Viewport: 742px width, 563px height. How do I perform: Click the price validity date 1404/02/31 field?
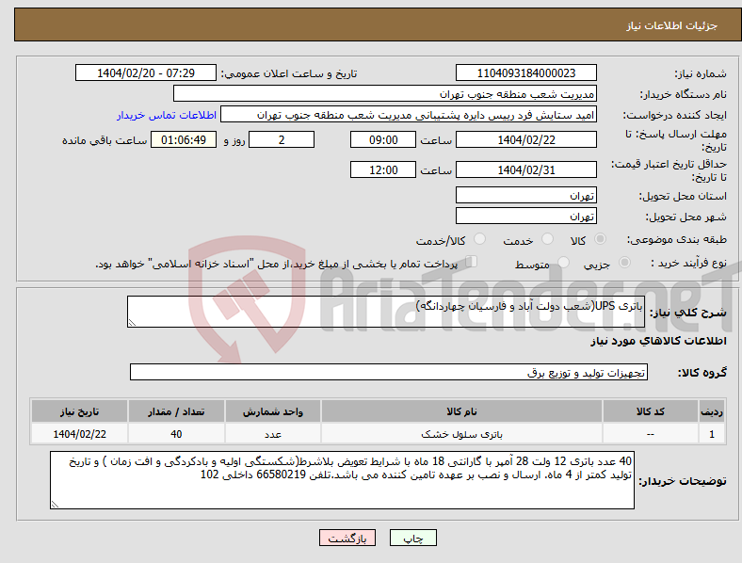pyautogui.click(x=525, y=169)
